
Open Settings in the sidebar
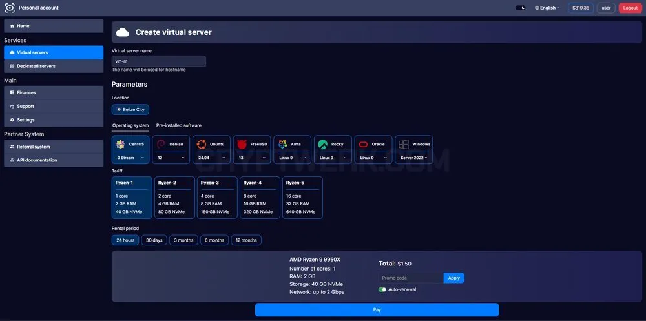pyautogui.click(x=54, y=120)
